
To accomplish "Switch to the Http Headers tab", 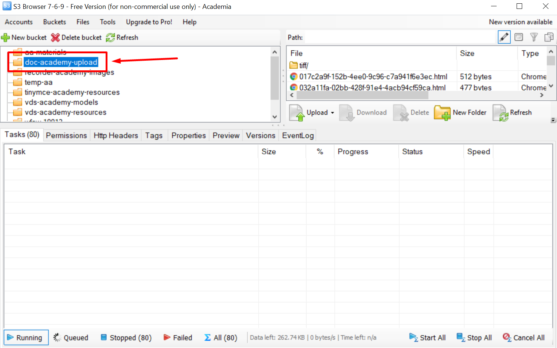I will point(116,135).
